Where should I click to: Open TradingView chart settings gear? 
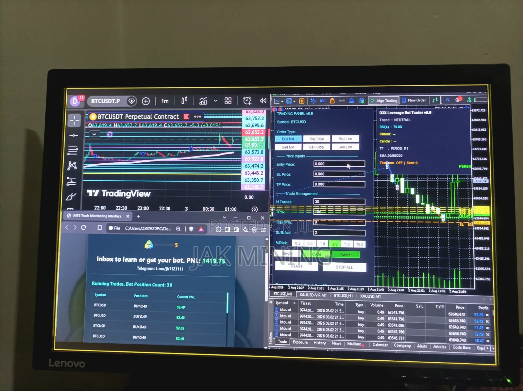(x=255, y=209)
